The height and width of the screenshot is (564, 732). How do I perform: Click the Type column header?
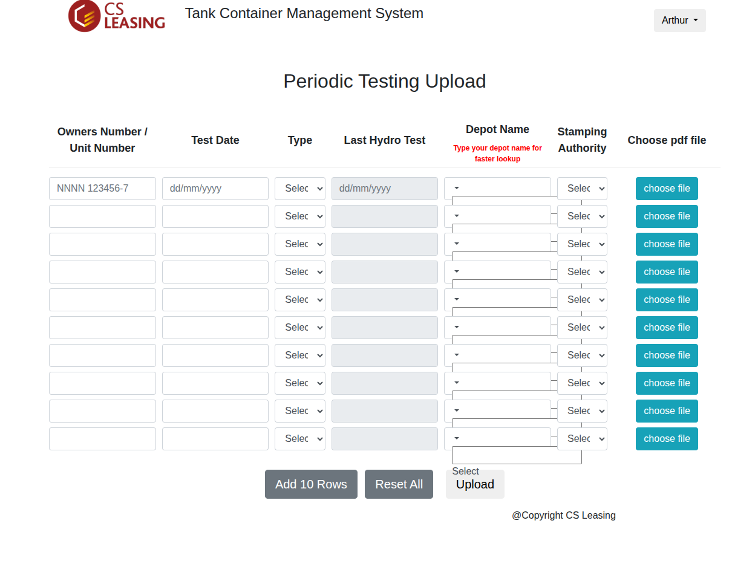click(x=300, y=140)
